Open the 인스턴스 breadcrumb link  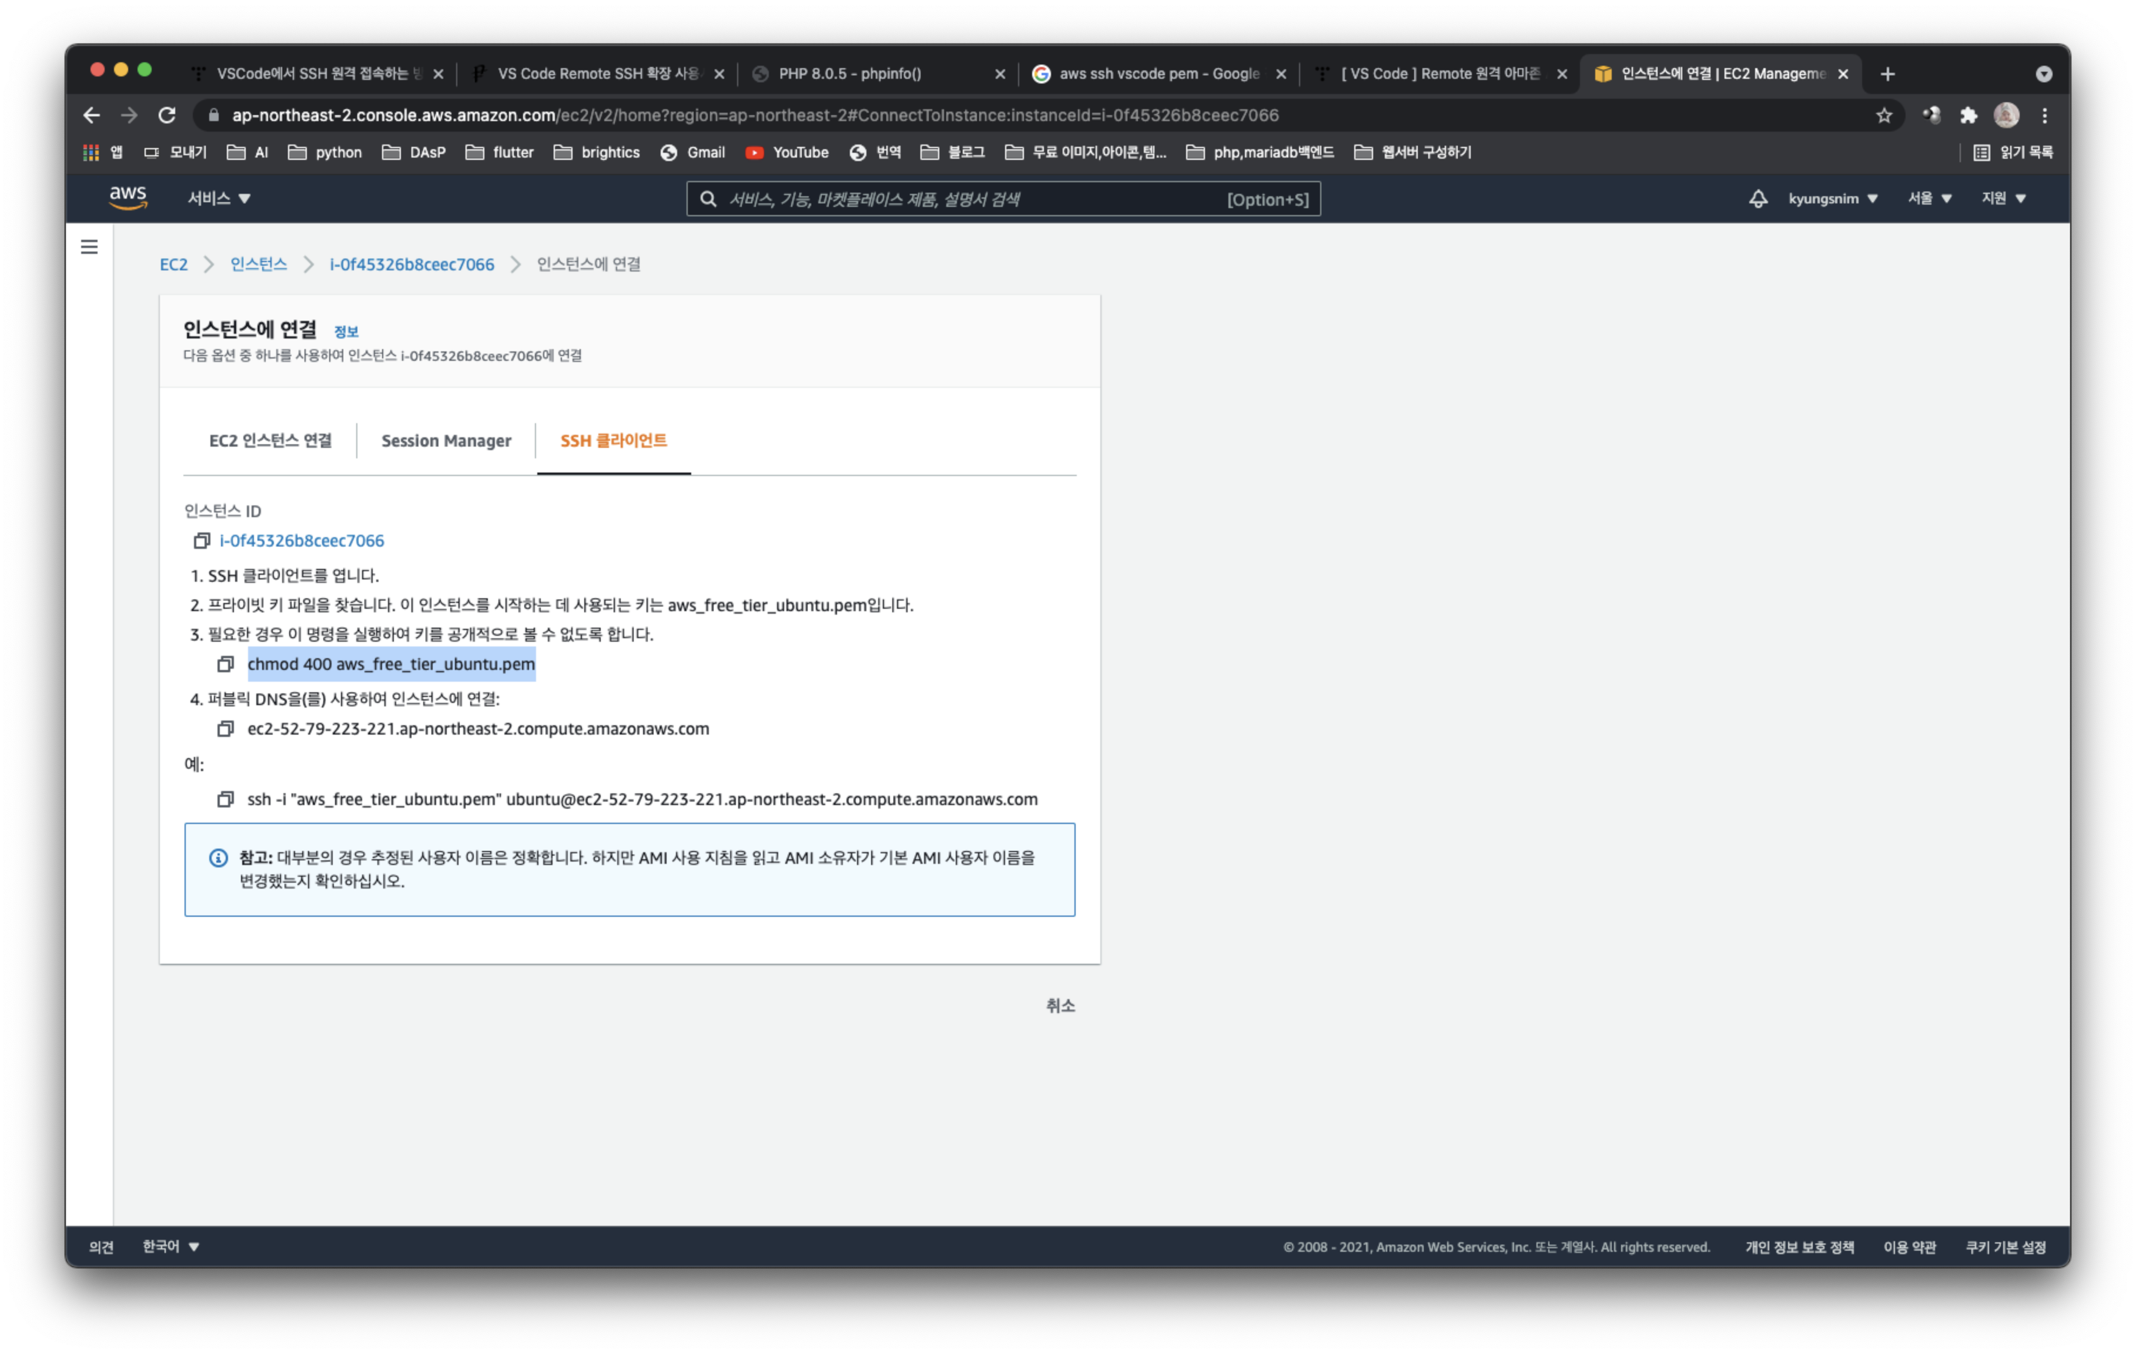click(258, 264)
